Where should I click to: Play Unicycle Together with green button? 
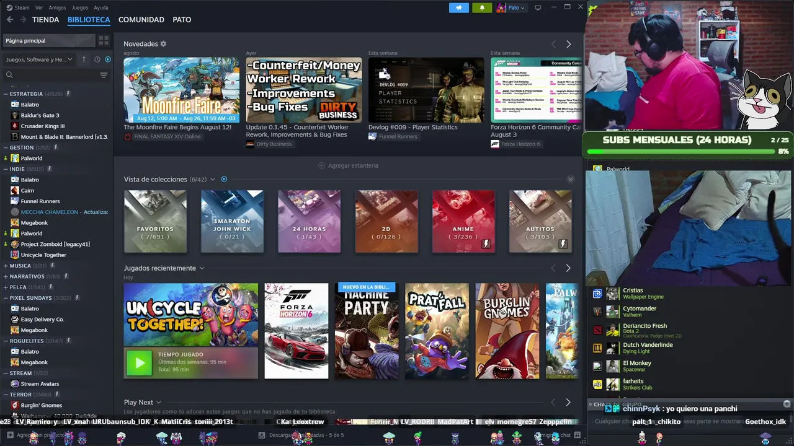[x=140, y=363]
